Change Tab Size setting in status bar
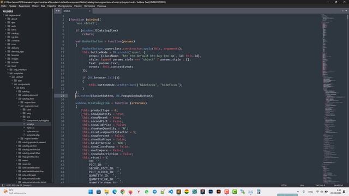Image resolution: width=349 pixels, height=196 pixels. point(320,185)
